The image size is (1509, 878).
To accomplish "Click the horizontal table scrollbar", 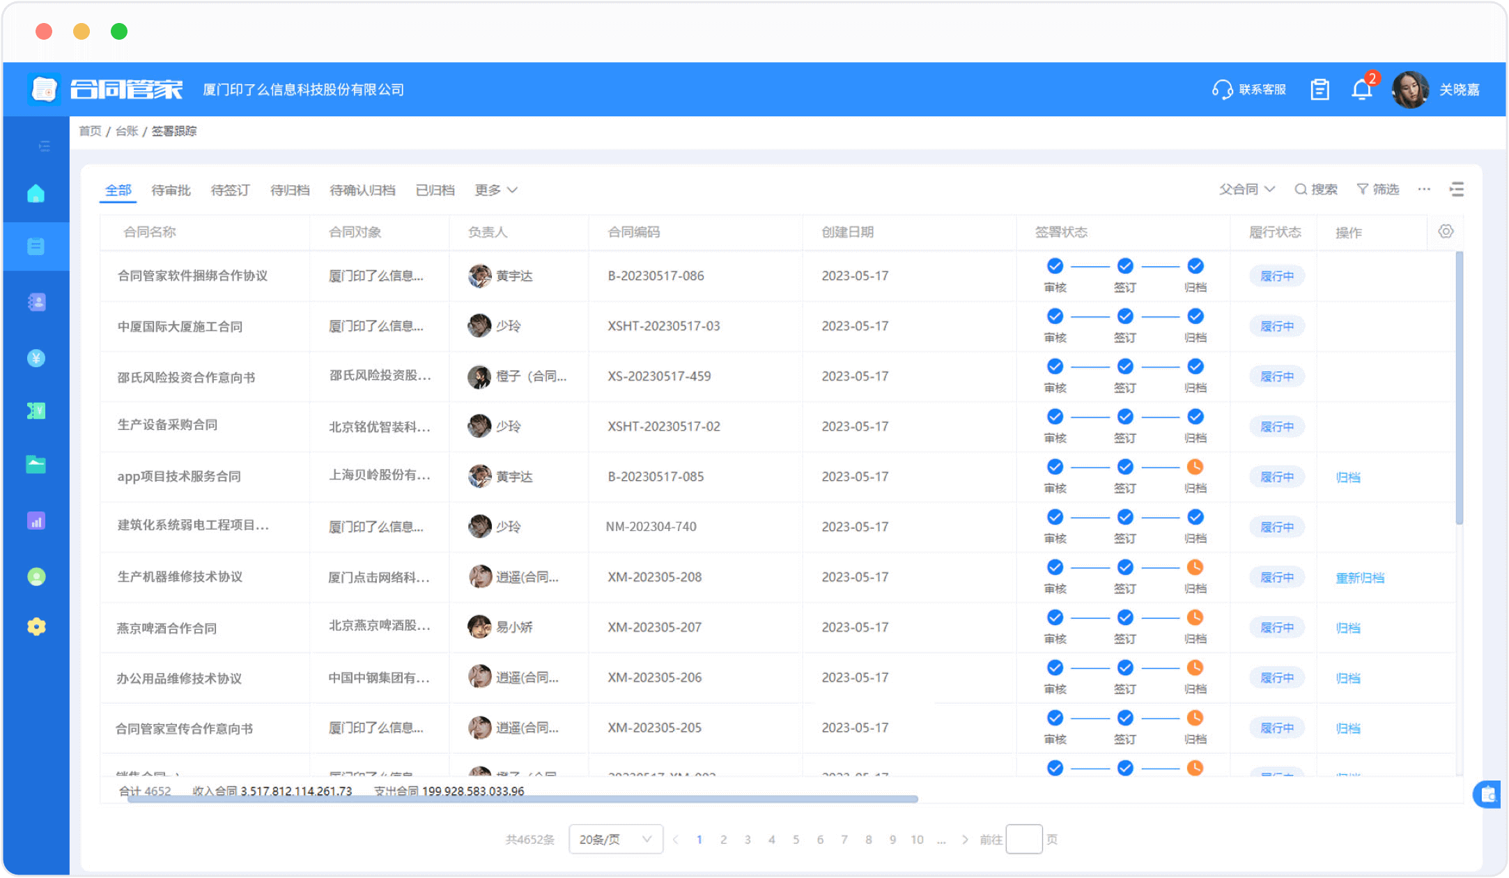I will click(x=523, y=799).
